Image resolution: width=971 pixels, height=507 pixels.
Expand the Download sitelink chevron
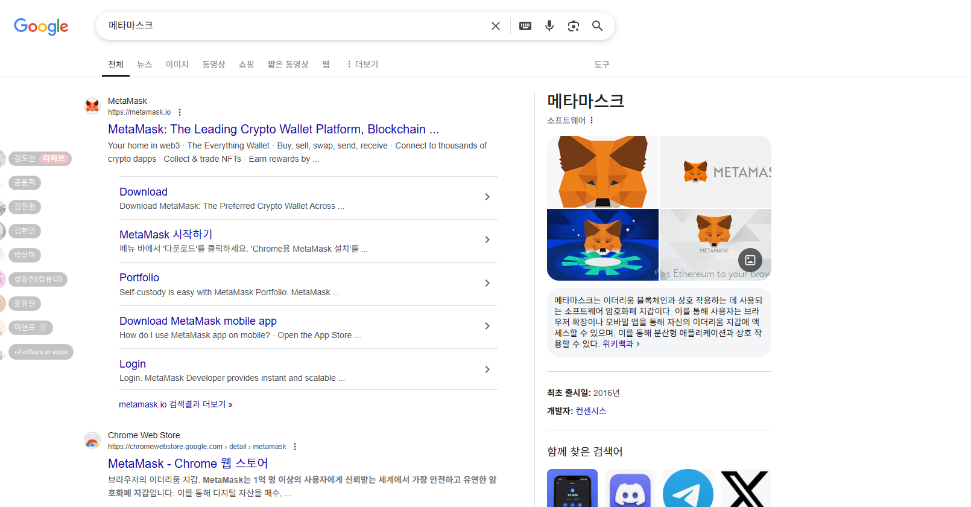pos(487,197)
